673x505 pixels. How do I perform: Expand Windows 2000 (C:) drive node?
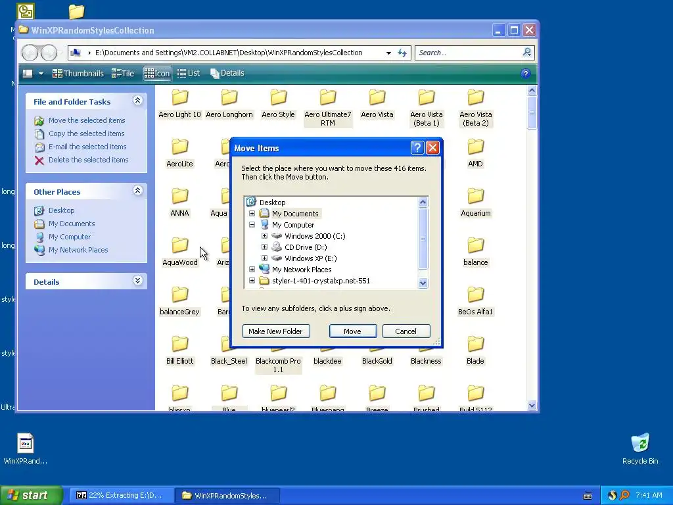click(264, 236)
